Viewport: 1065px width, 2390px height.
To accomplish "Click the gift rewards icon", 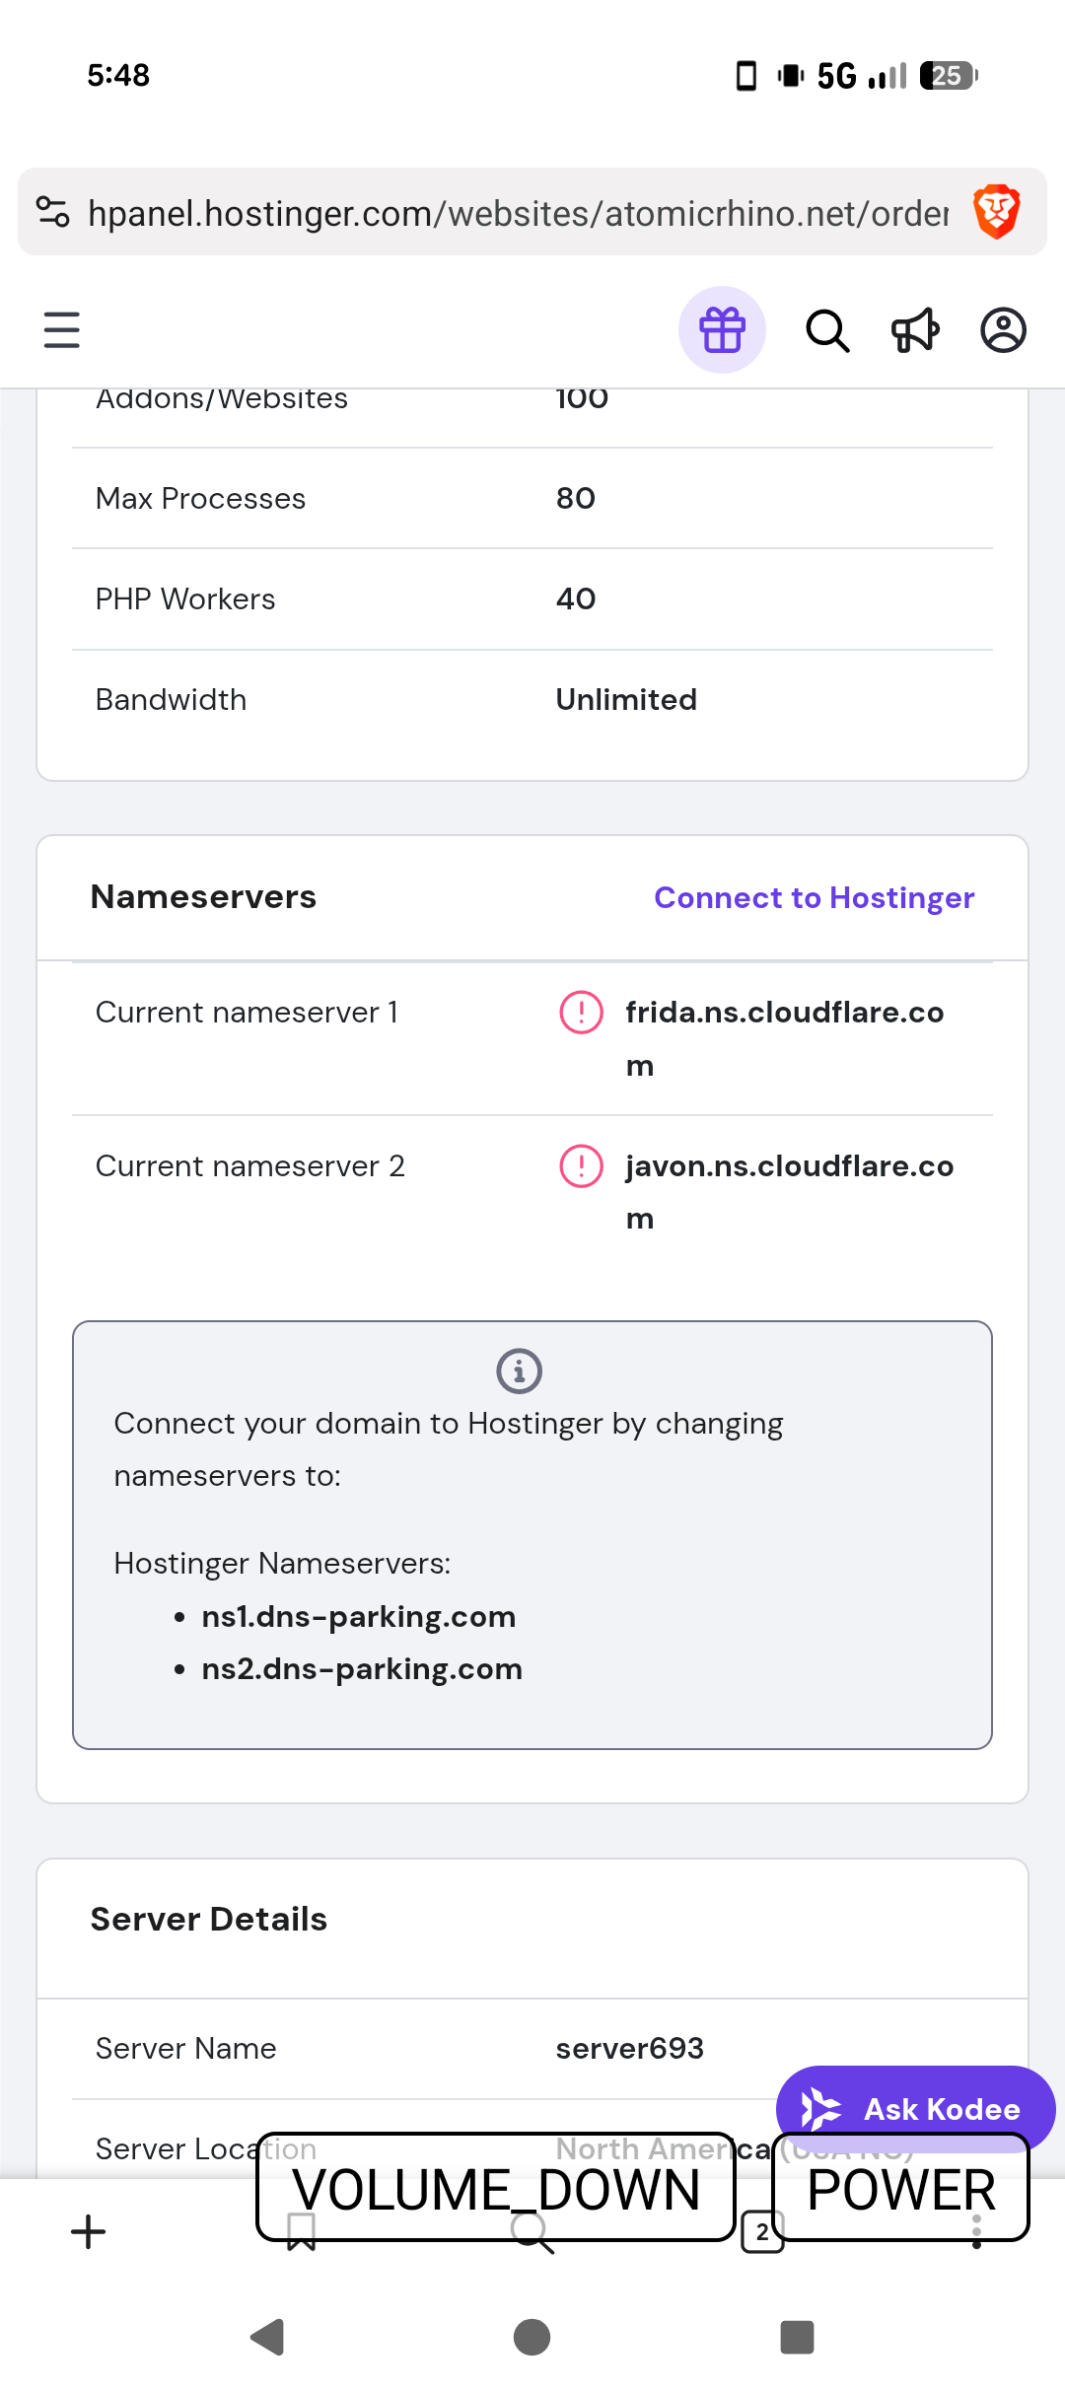I will pos(722,330).
